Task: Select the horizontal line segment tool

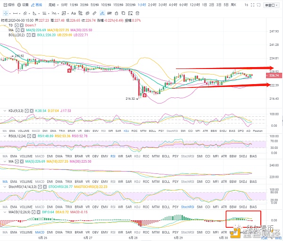Action: 16,13
